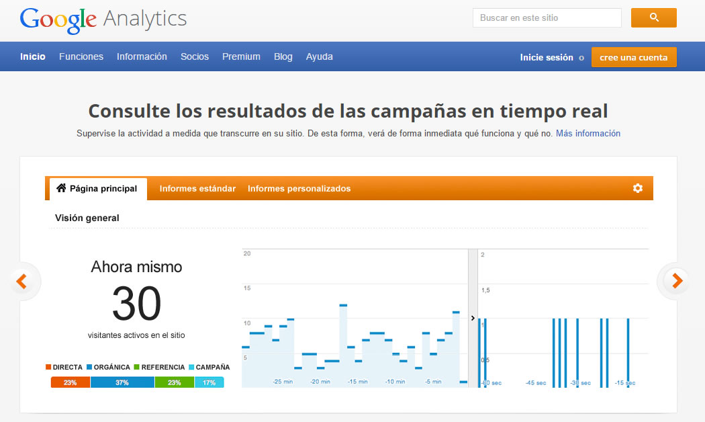Screen dimensions: 705x422
Task: Click the orange search magnifier icon
Action: point(653,17)
